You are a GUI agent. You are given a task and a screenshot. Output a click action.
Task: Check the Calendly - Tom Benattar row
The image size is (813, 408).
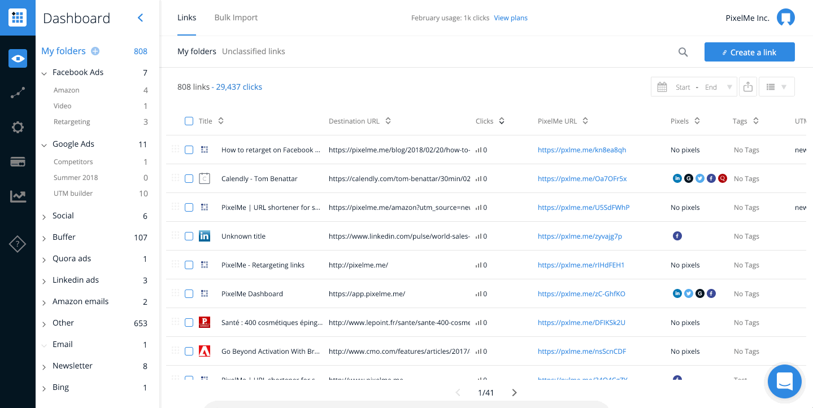coord(189,178)
